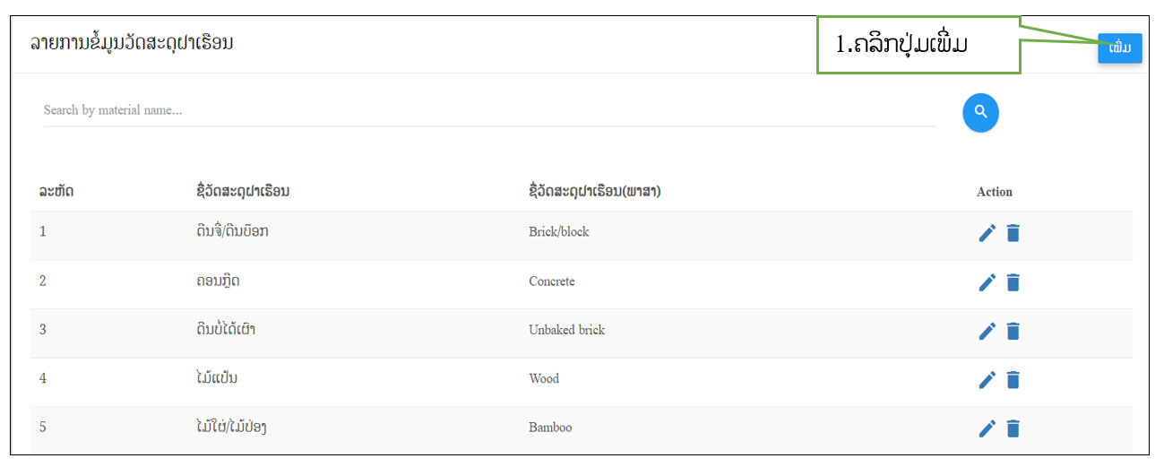Open the editor for the Wood row

[987, 379]
